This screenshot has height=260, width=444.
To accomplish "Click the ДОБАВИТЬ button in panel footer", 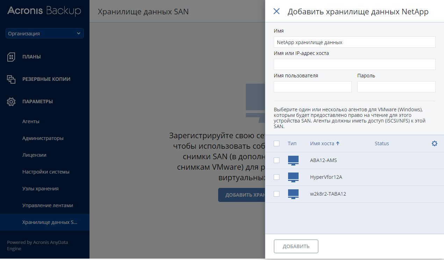I will (x=296, y=246).
